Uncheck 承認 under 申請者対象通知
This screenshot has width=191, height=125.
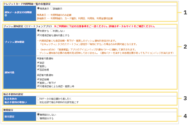[38, 63]
